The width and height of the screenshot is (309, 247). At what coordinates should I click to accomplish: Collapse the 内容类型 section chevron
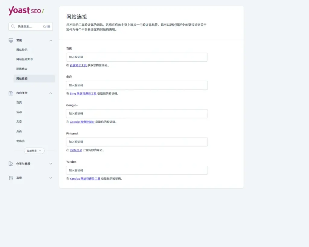51,93
